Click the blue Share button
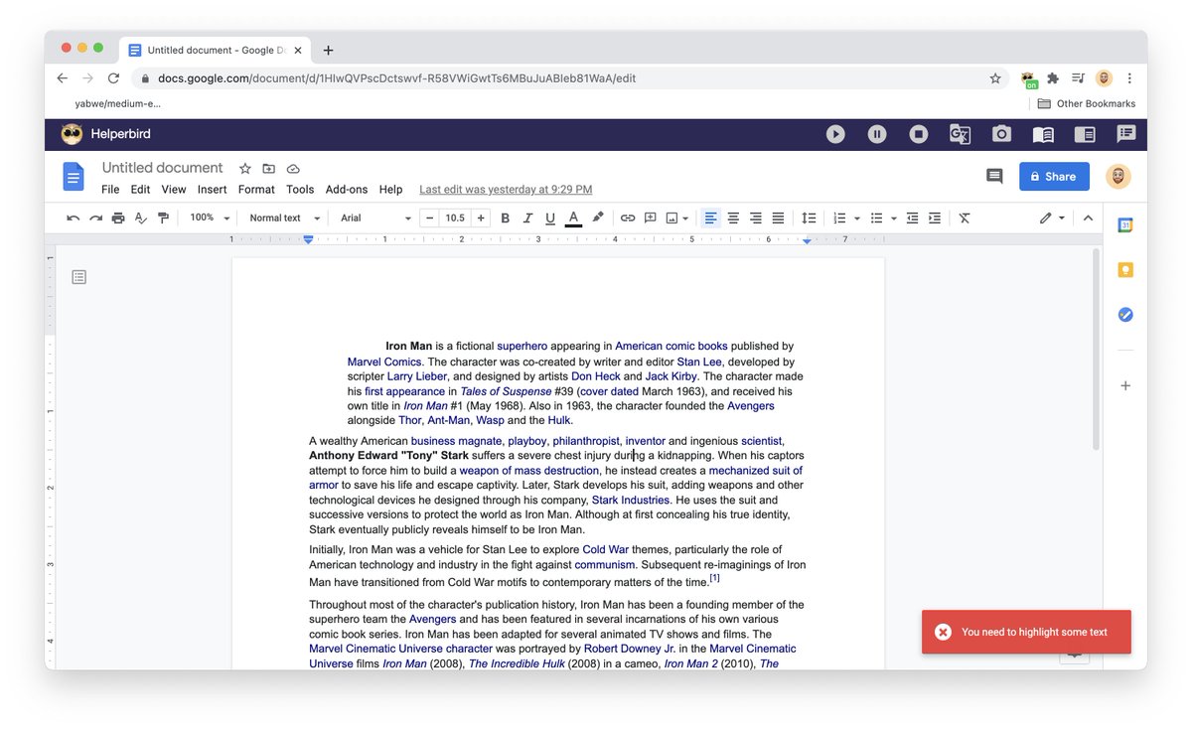This screenshot has height=729, width=1192. [x=1054, y=176]
